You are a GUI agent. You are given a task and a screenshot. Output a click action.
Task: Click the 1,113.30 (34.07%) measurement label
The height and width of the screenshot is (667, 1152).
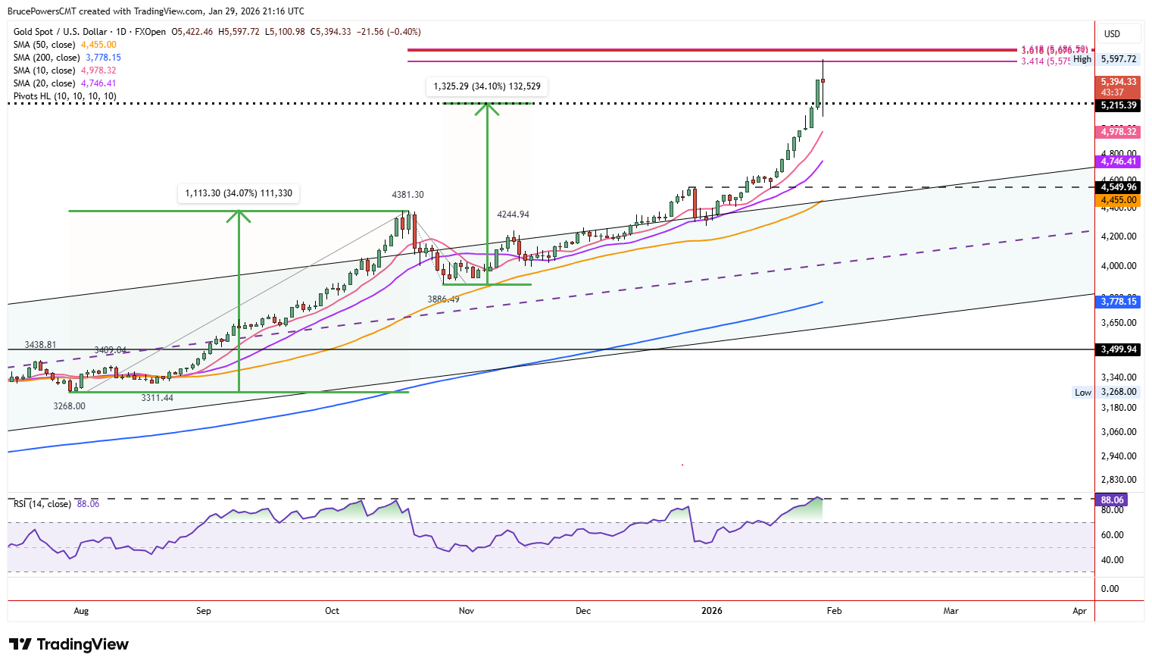pyautogui.click(x=239, y=193)
